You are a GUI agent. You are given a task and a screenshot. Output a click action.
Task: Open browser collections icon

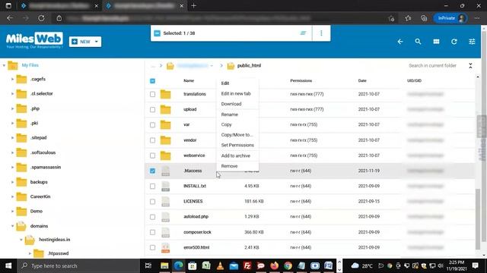(424, 18)
